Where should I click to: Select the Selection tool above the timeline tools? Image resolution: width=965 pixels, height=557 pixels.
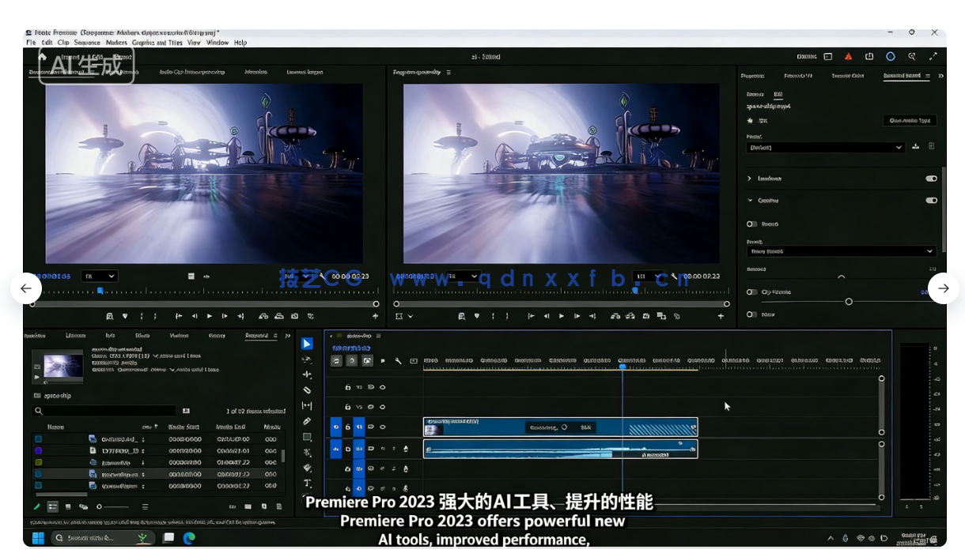(308, 343)
